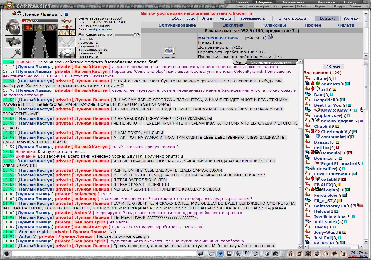Open the Знания top menu
Screen dimensions: 372x260
(x=242, y=2)
